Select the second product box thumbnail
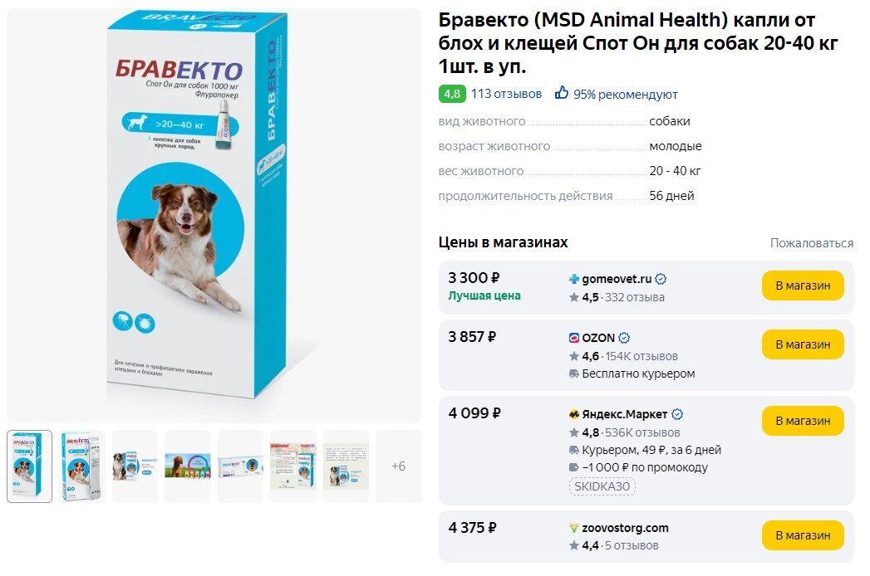 point(82,466)
